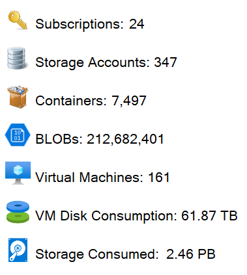This screenshot has width=247, height=275.
Task: Click the containers count 7,497
Action: tap(129, 101)
